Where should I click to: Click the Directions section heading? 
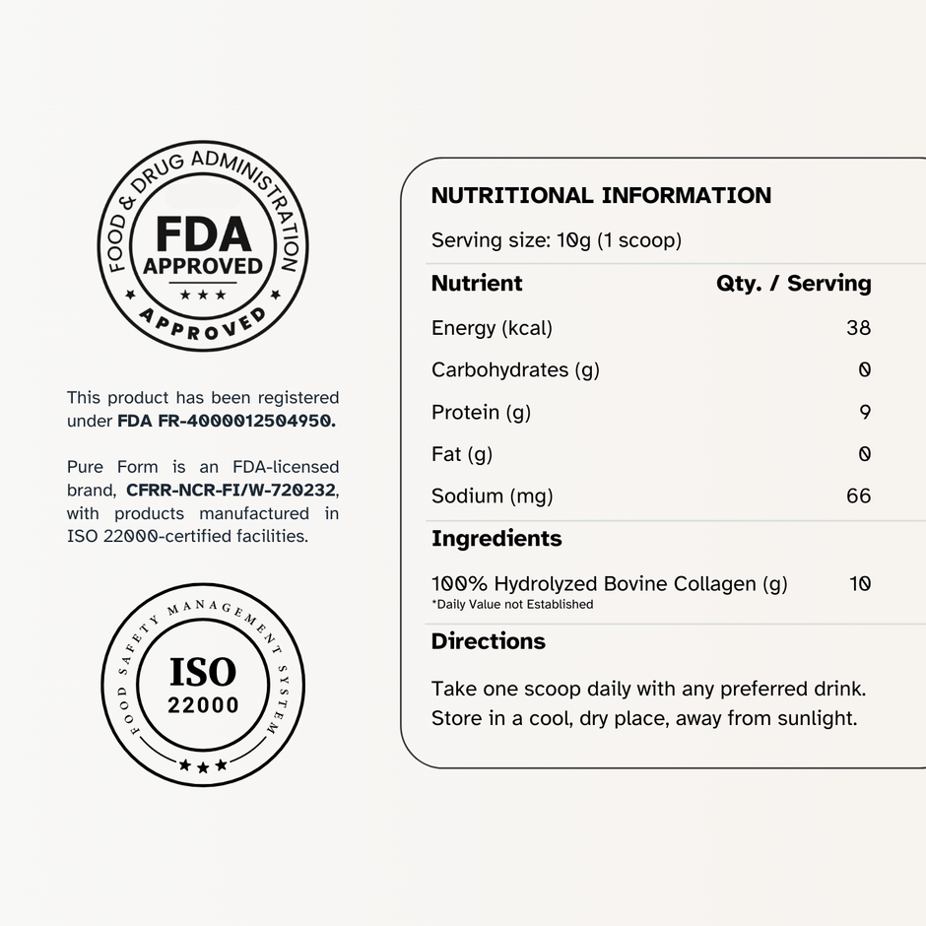489,641
